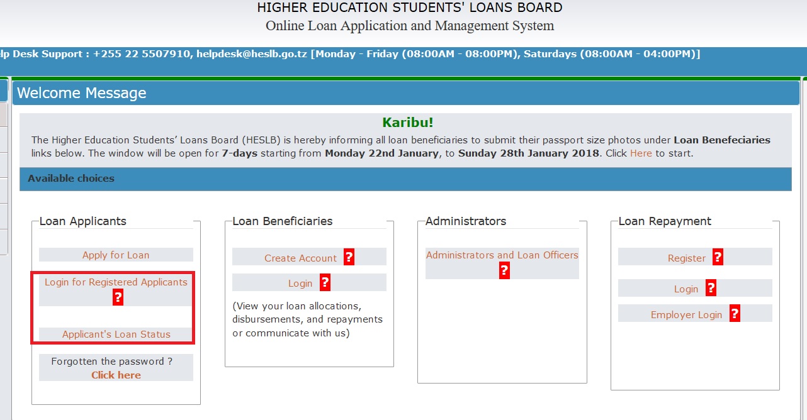The image size is (807, 420).
Task: Select Login under Loan Beneficiaries
Action: point(300,284)
